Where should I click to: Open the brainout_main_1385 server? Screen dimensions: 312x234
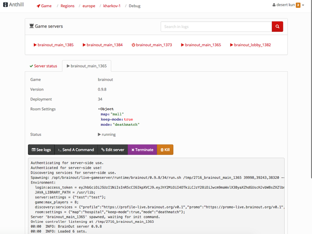pyautogui.click(x=54, y=45)
